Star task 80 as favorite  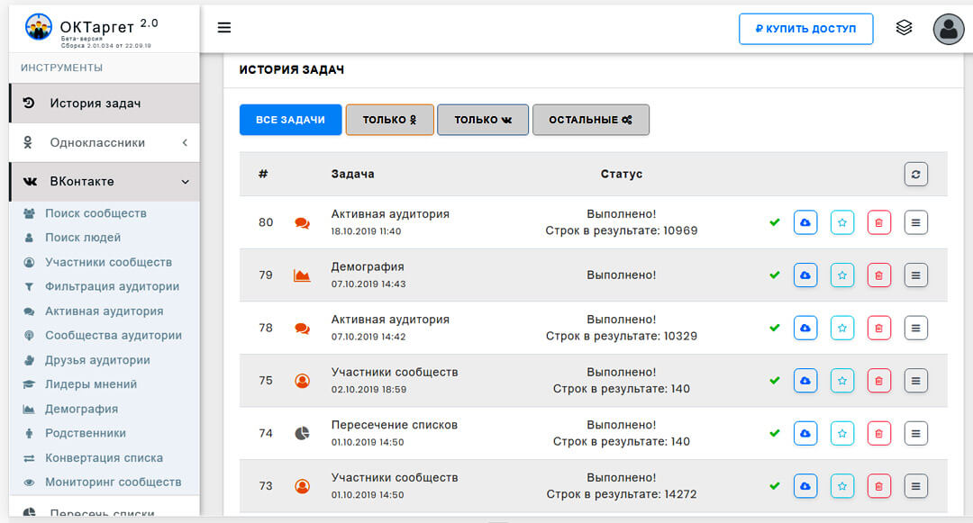(x=841, y=222)
